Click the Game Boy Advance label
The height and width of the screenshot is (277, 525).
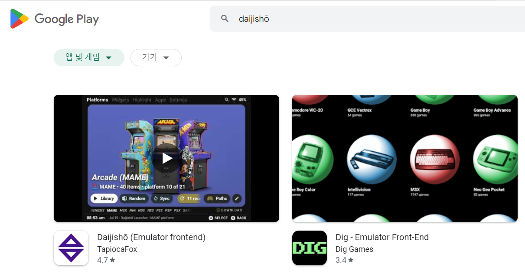492,110
